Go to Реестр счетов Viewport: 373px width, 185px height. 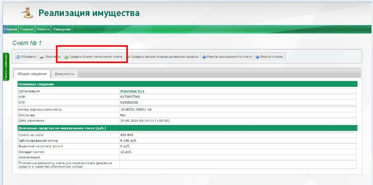point(270,57)
